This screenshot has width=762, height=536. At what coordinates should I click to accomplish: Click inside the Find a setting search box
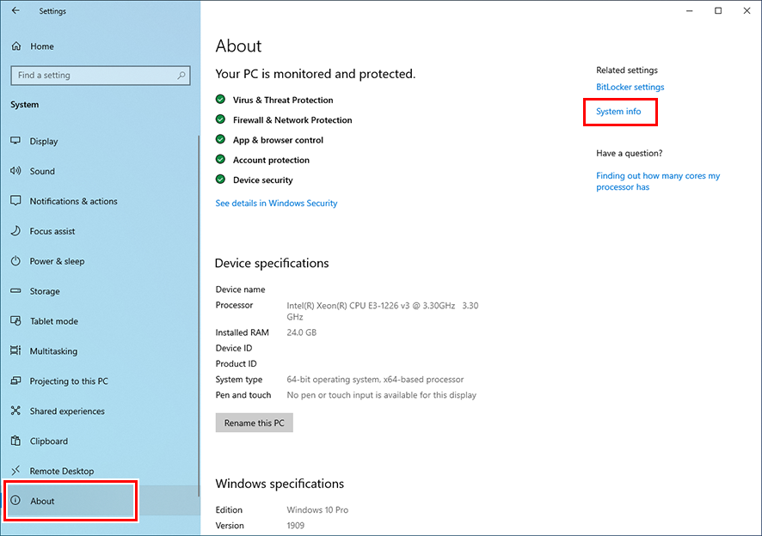(100, 75)
